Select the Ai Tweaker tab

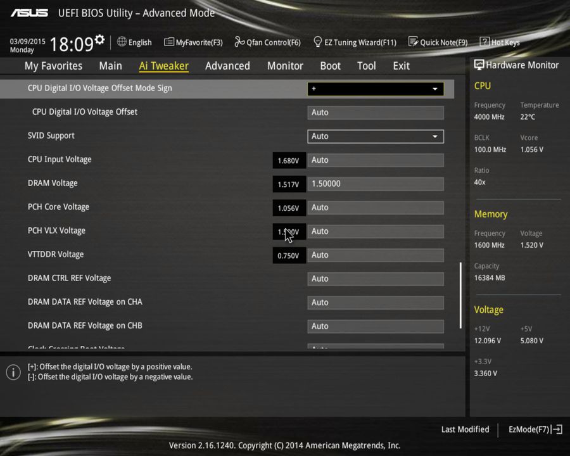pyautogui.click(x=163, y=65)
